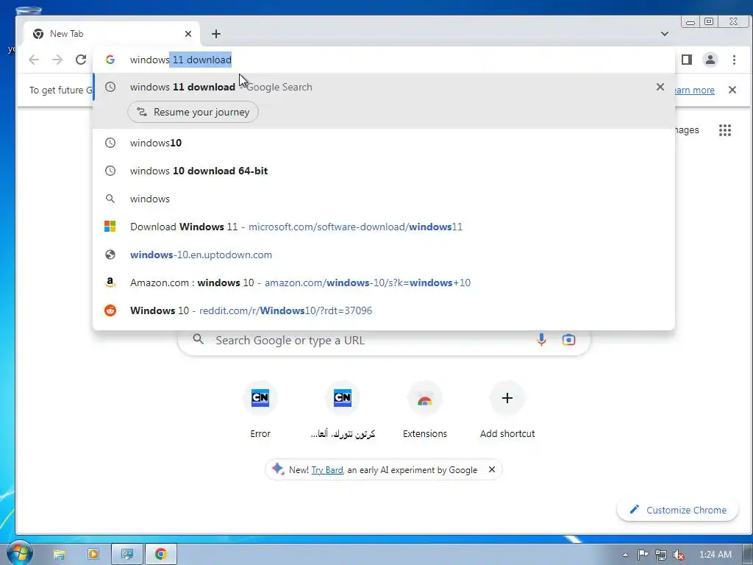Select the 'windows 11 download' Google Search suggestion
The image size is (753, 565).
[384, 87]
